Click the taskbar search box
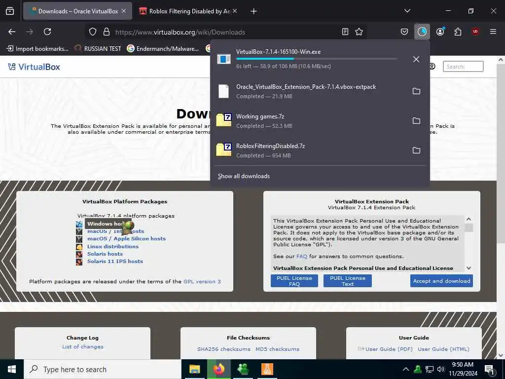 103,369
